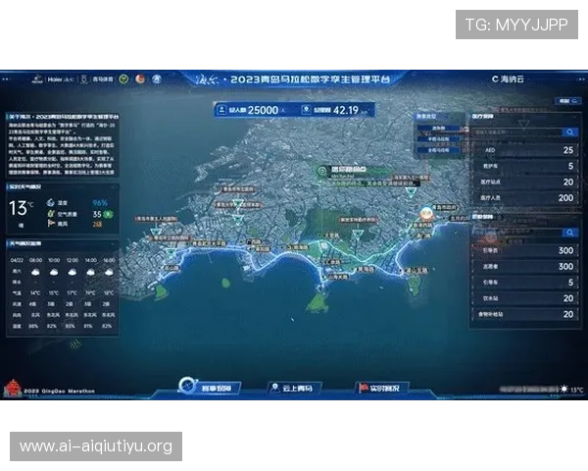Image resolution: width=588 pixels, height=471 pixels.
Task: Select the first race type above 半程马拉松
Action: point(439,129)
